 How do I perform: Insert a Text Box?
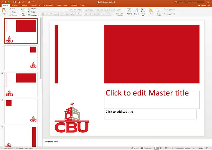pyautogui.click(x=143, y=12)
